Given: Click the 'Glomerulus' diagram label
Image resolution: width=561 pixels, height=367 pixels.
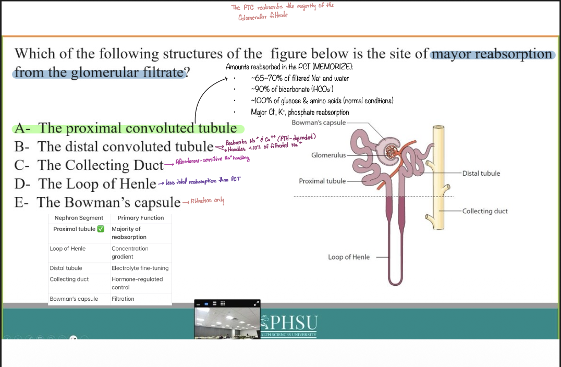Looking at the screenshot, I should 328,155.
